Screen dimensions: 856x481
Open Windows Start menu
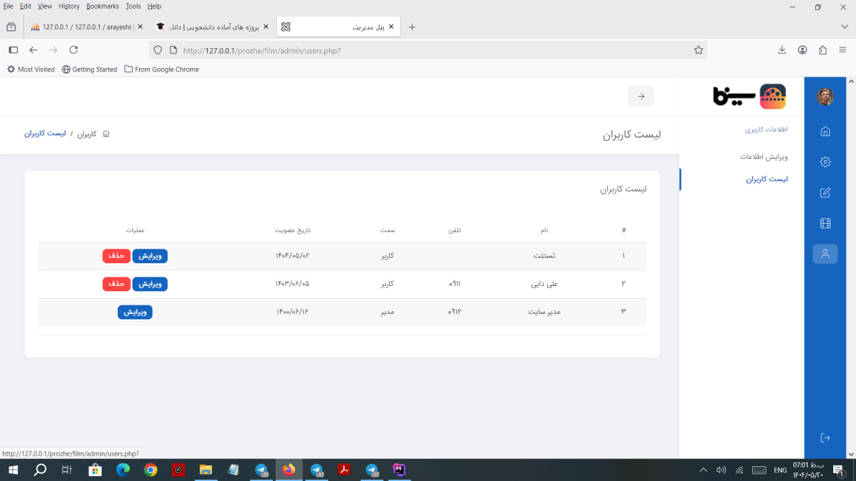coord(13,470)
